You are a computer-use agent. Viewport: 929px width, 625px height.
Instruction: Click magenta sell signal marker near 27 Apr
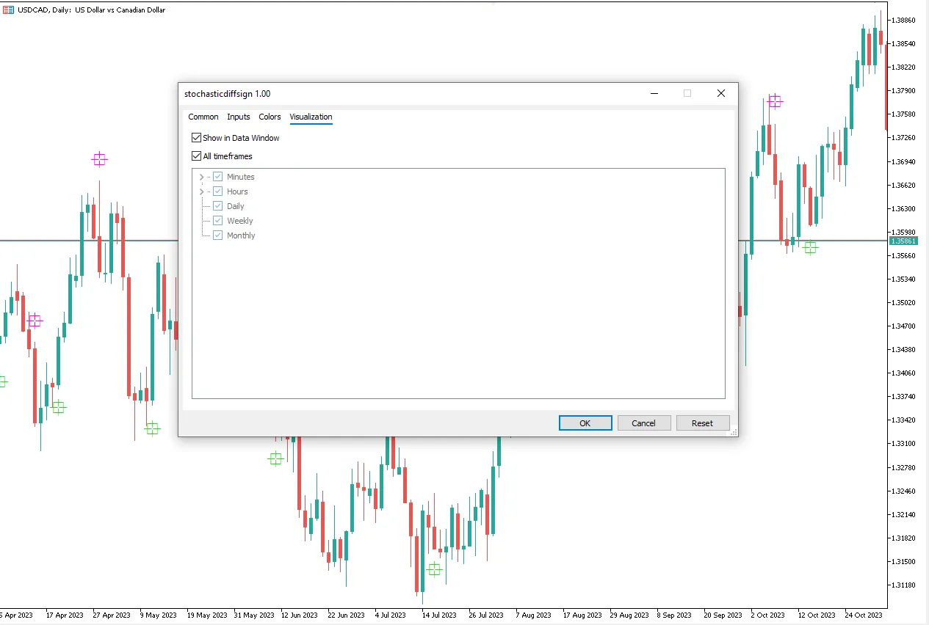99,159
